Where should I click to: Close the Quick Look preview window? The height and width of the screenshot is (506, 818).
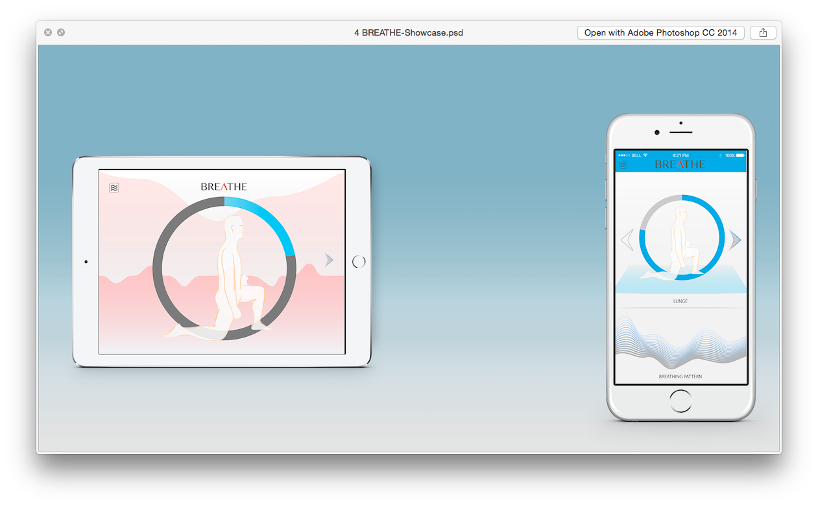48,32
